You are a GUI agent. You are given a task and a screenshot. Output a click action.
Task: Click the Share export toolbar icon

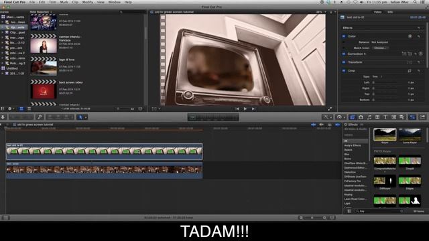[x=422, y=117]
